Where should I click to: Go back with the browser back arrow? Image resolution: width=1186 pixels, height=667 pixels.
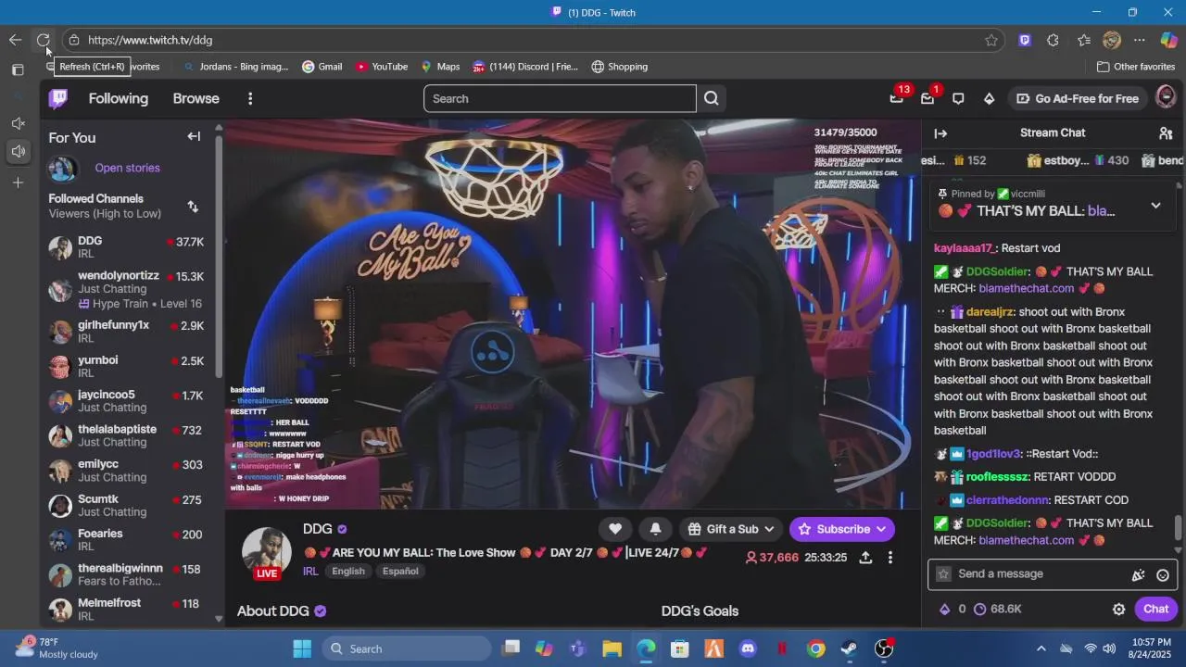pyautogui.click(x=15, y=40)
